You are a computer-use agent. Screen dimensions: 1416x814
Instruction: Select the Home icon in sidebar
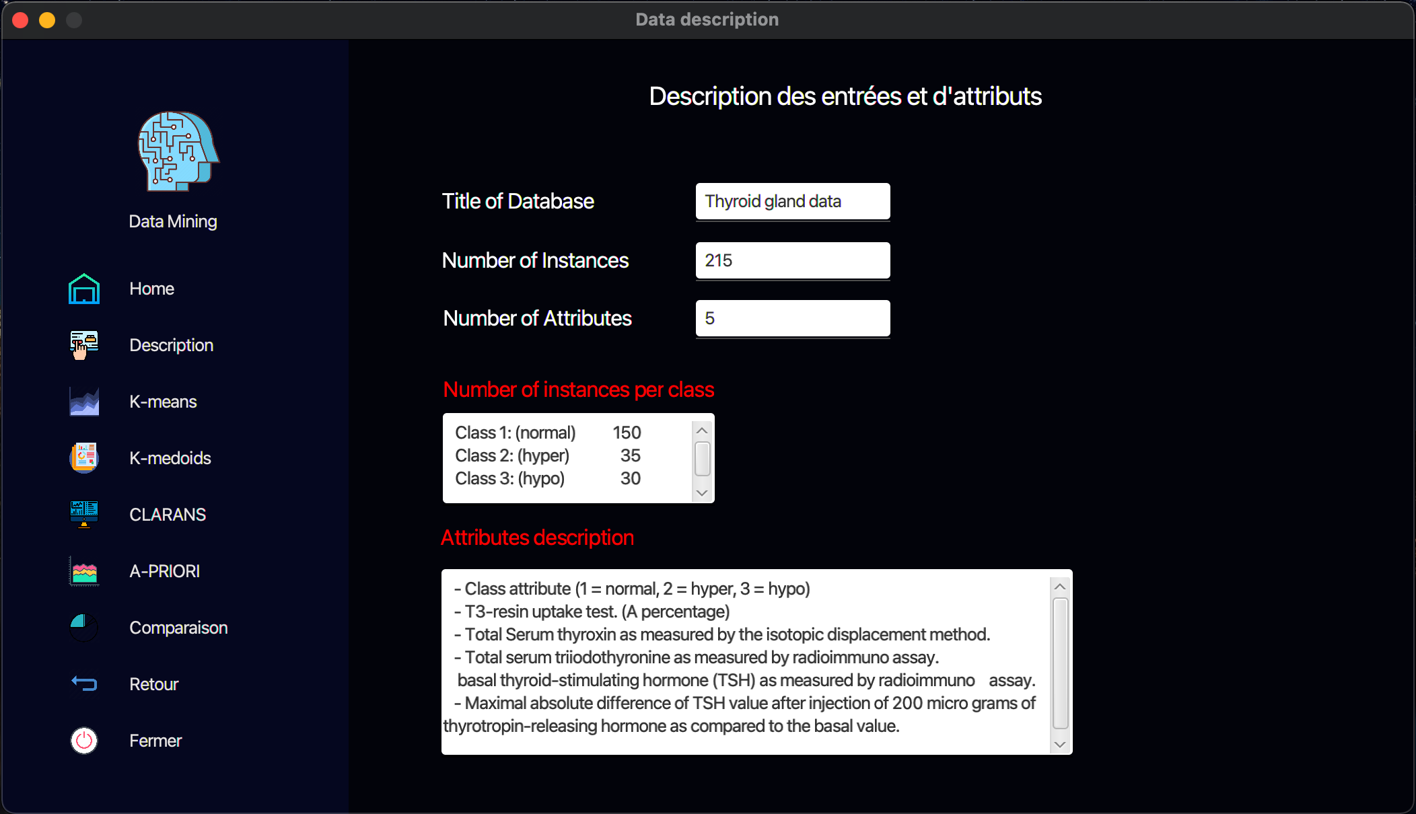(83, 289)
